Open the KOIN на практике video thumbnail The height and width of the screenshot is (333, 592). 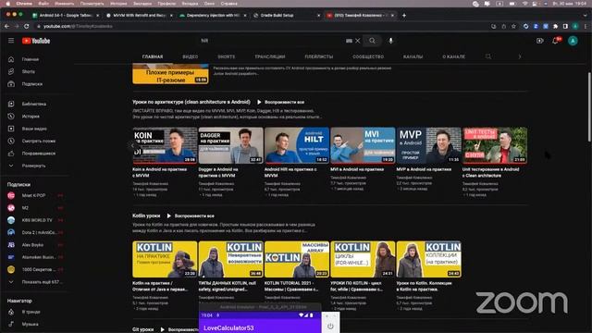[165, 145]
